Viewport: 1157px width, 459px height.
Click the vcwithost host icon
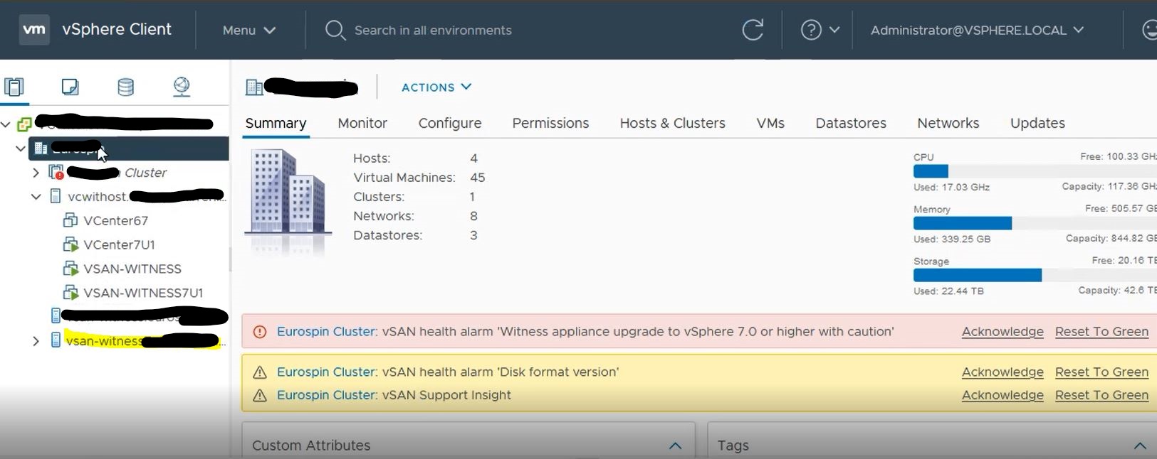(56, 196)
